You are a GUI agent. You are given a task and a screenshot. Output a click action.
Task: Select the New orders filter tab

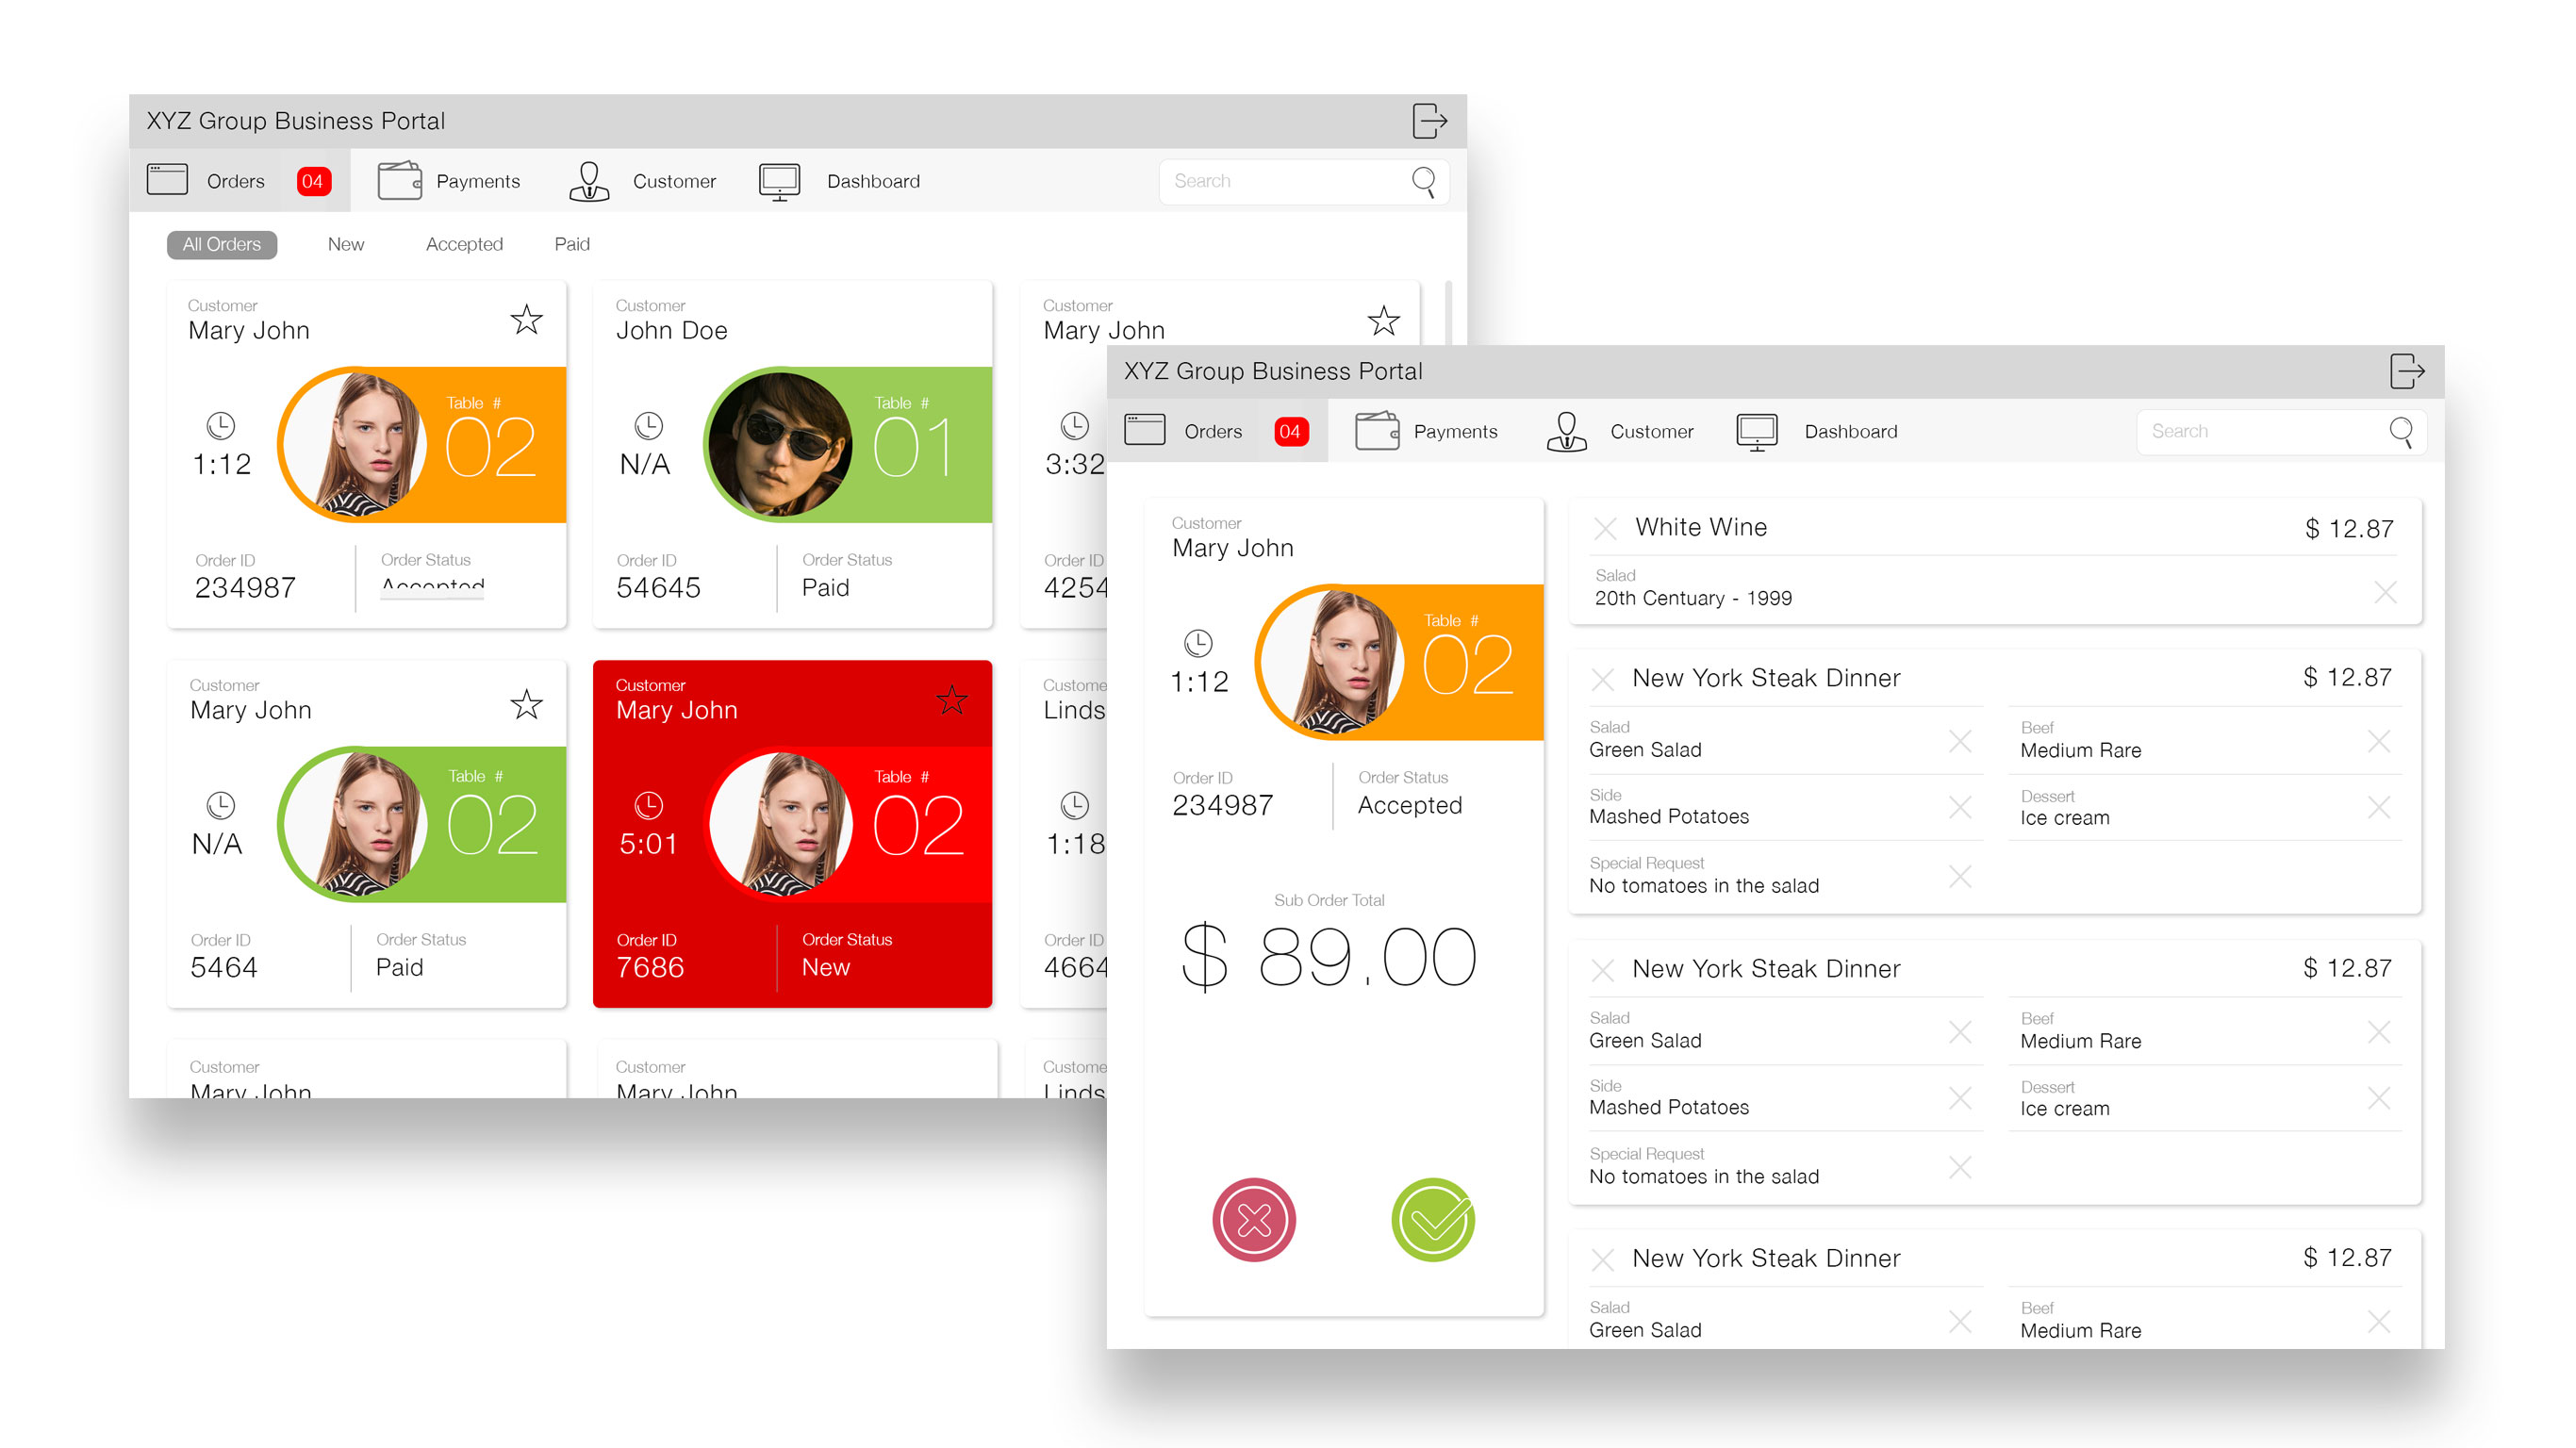click(x=345, y=244)
